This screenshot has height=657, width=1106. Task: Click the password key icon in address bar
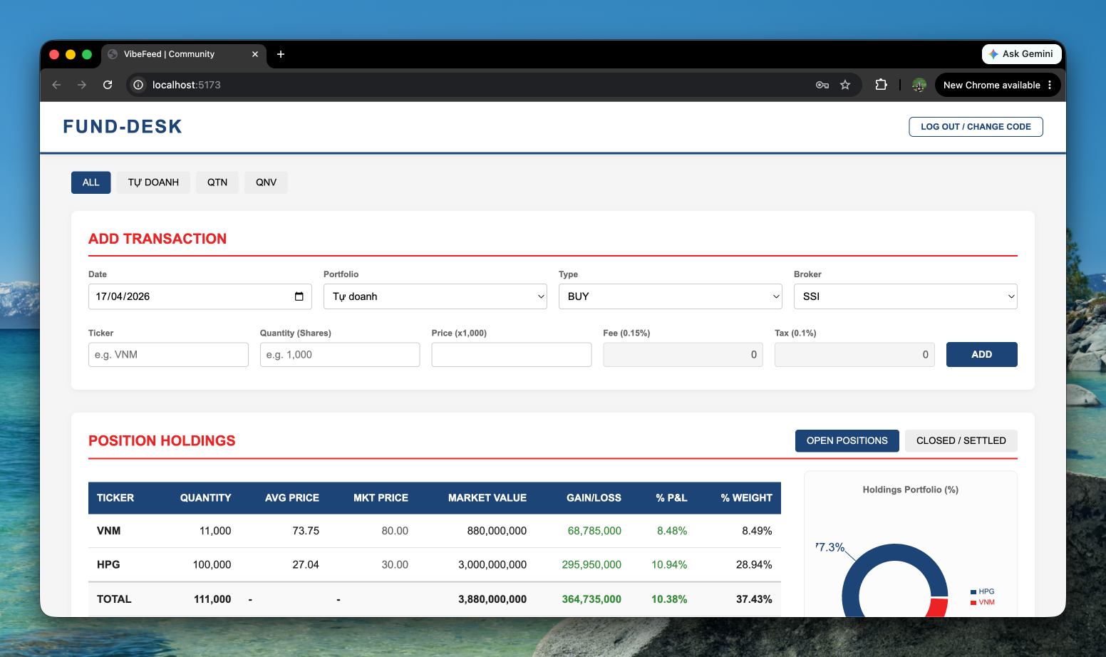click(x=822, y=85)
